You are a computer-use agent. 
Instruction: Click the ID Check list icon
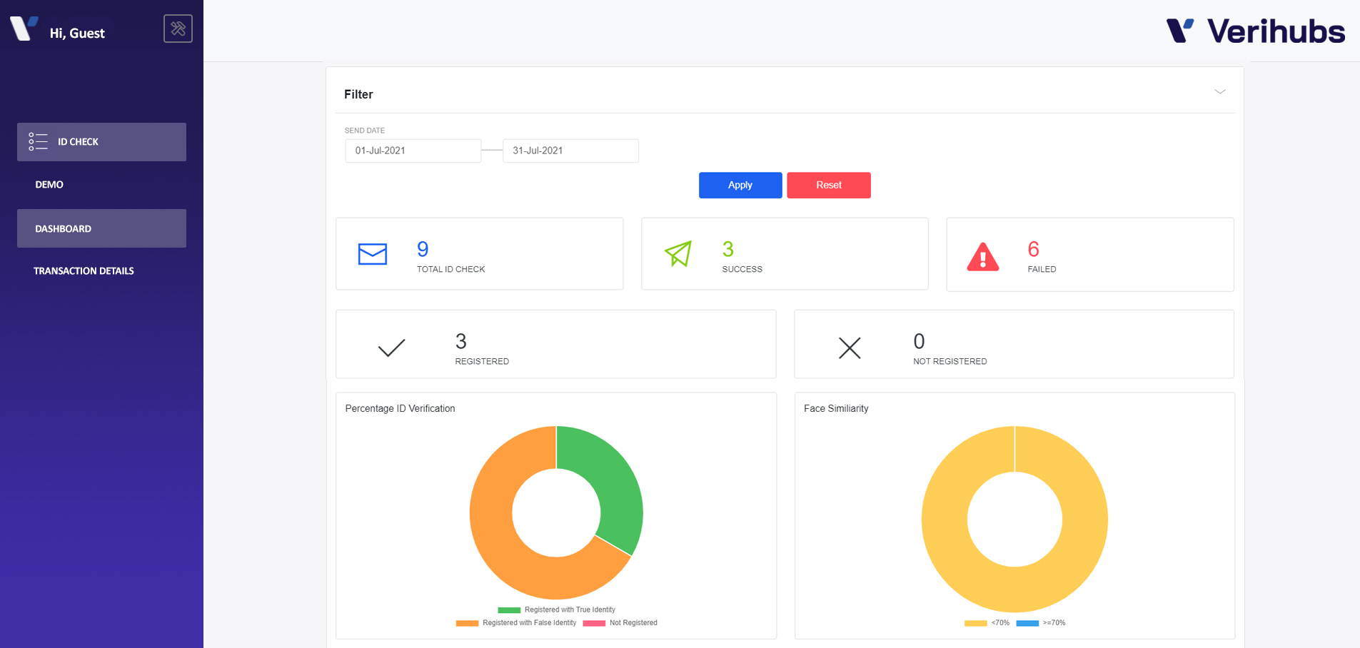pos(38,141)
